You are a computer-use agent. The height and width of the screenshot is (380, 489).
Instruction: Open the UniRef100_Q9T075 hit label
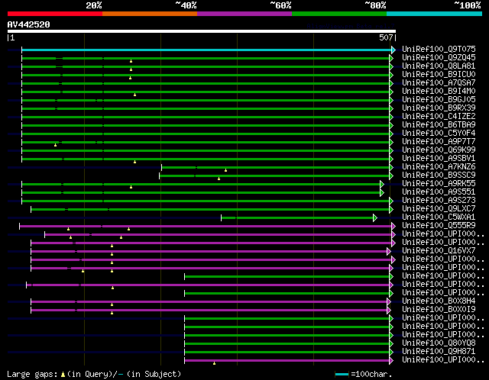pos(438,49)
